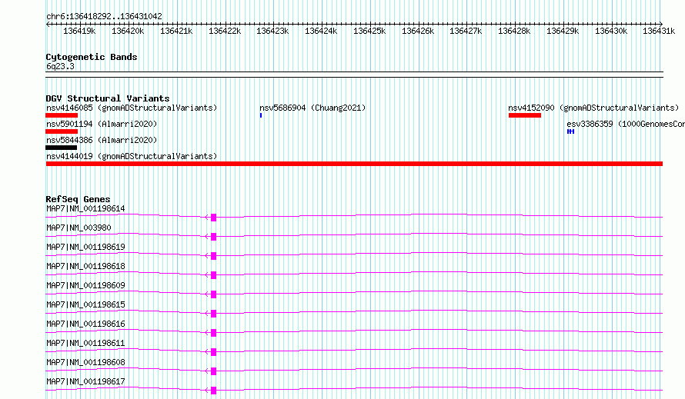Open MAP7|NM_001198608 transcript label
Viewport: 685px width, 399px height.
[x=85, y=362]
